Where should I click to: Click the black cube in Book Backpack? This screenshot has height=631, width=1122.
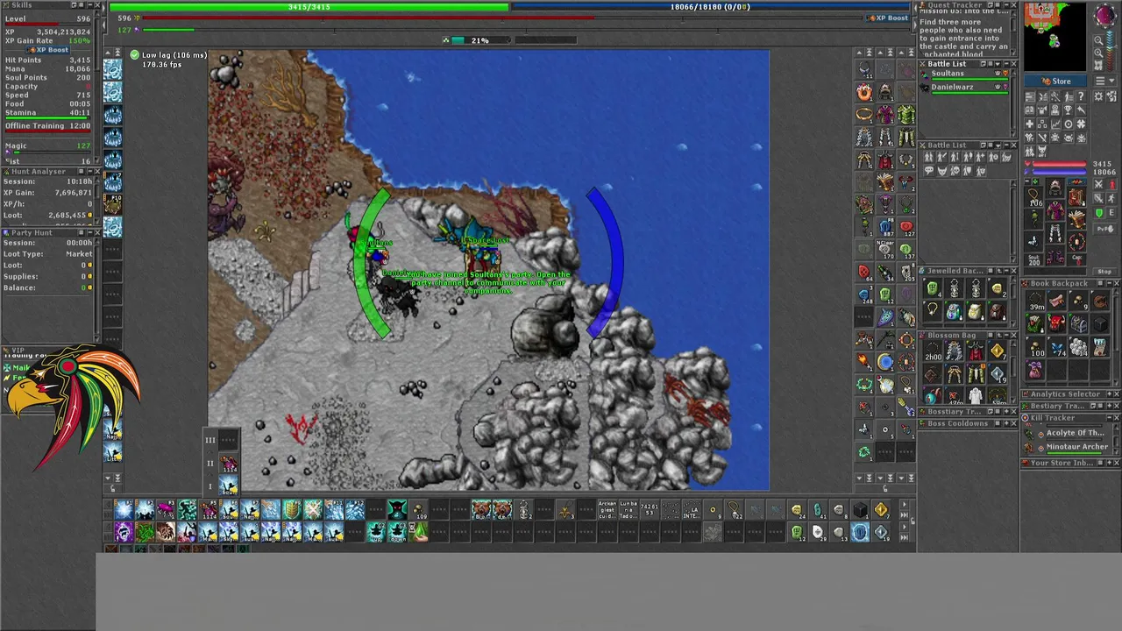coord(1100,323)
